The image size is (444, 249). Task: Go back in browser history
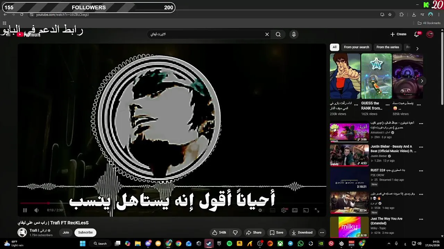coord(5,15)
